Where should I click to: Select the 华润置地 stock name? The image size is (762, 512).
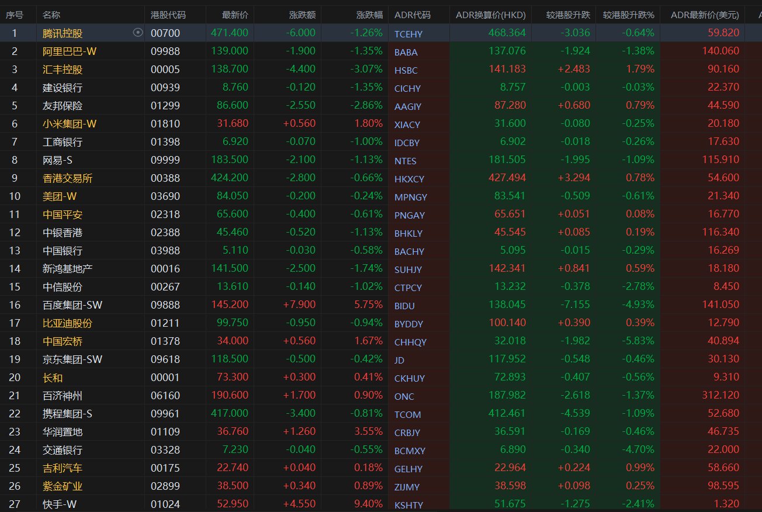click(x=63, y=432)
